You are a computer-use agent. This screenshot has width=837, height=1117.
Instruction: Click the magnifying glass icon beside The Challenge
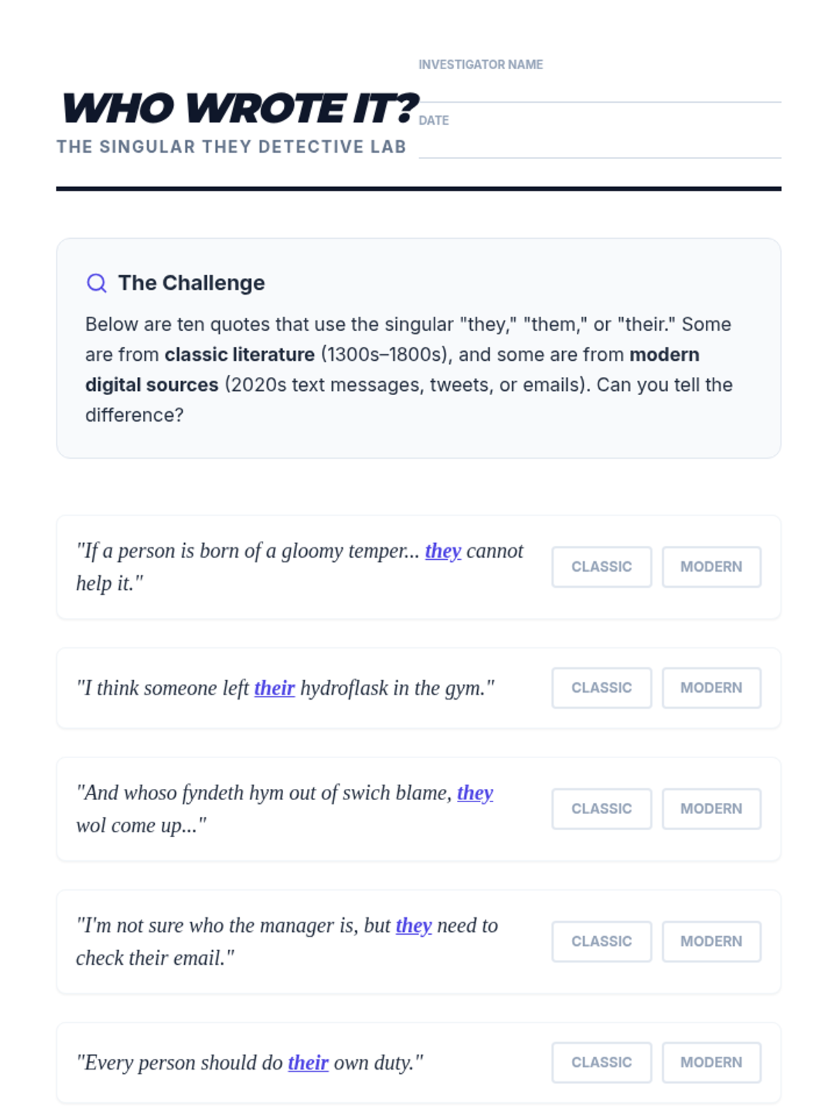pos(96,283)
